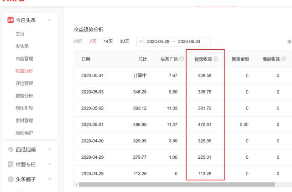292x192 pixels.
Task: Click the 336.78 video revenue cell
Action: 205,92
